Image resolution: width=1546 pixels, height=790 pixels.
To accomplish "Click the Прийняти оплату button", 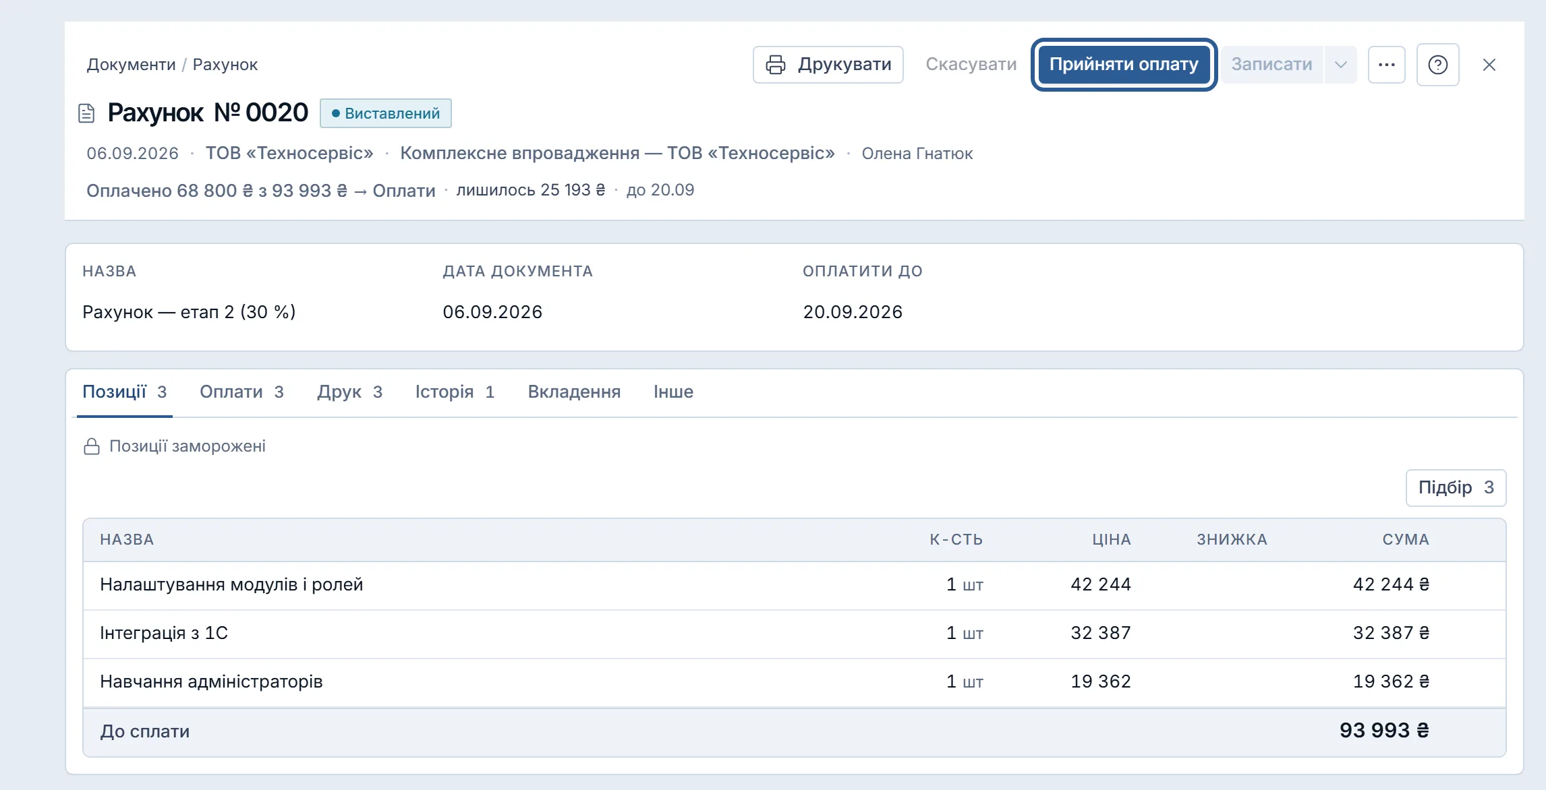I will click(x=1124, y=65).
